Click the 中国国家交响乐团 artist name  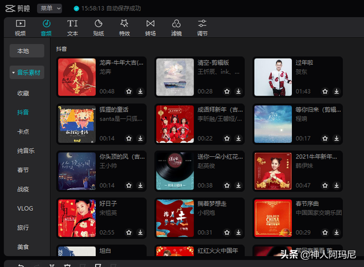coord(318,213)
